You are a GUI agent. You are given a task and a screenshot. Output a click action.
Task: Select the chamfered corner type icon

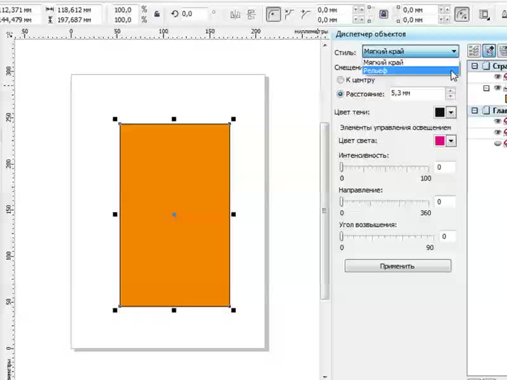pyautogui.click(x=305, y=15)
